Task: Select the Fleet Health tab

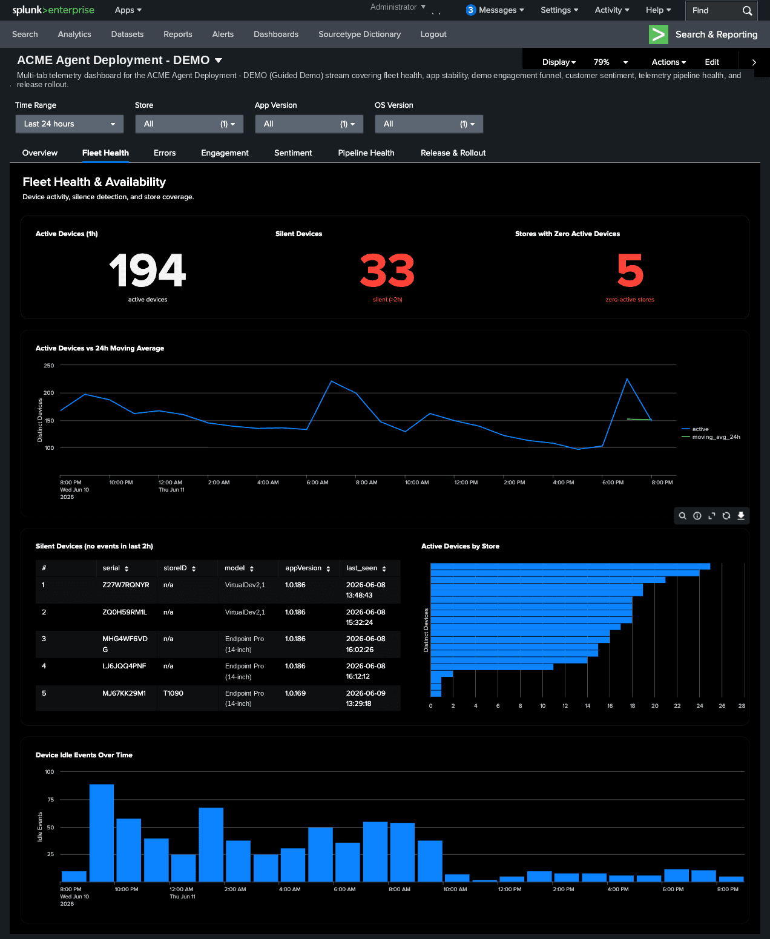Action: [x=105, y=153]
